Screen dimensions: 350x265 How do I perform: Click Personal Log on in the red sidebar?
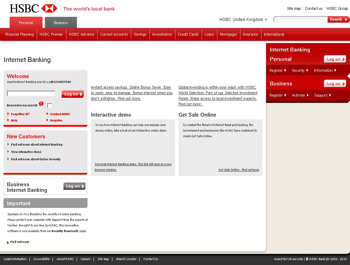335,59
